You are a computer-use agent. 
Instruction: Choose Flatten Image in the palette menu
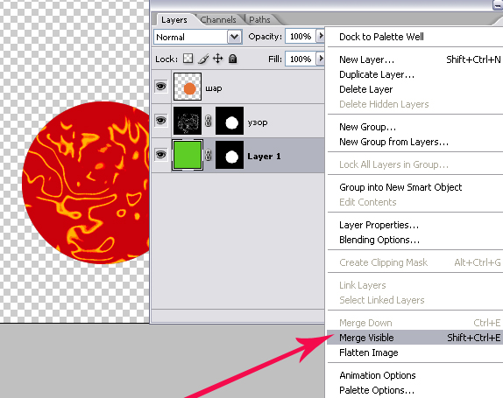369,353
